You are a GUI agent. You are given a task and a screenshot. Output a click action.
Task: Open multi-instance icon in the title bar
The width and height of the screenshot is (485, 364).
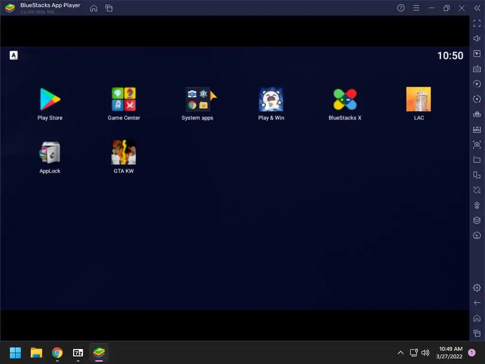coord(109,8)
